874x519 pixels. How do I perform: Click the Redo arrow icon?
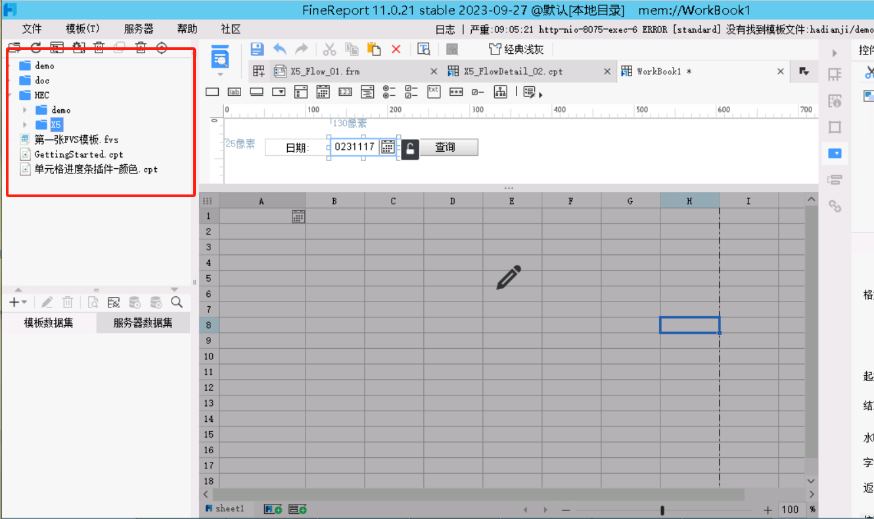[x=301, y=49]
